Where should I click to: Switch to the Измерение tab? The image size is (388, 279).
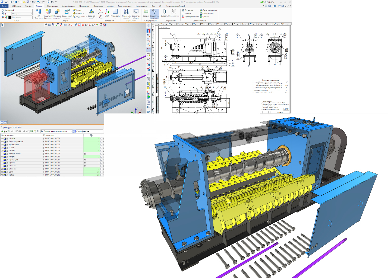[x=98, y=6]
